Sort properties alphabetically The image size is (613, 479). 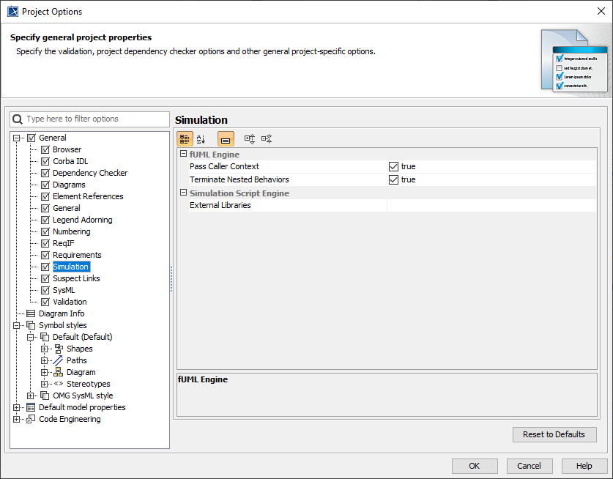coord(201,138)
